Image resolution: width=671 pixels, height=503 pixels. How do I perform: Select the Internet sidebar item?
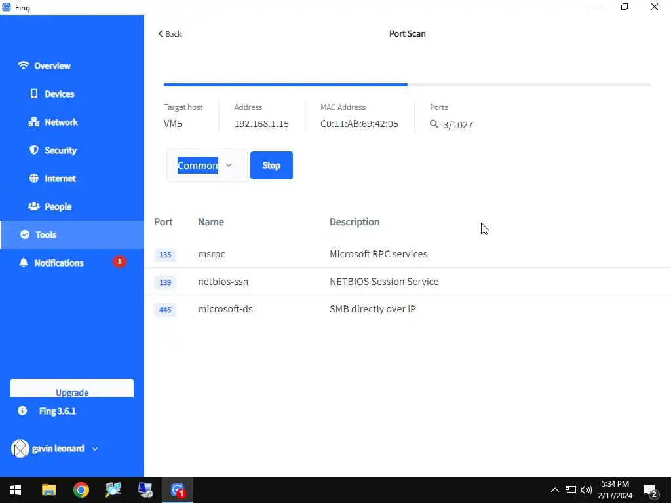[x=60, y=179]
